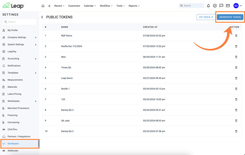Click the trash icon for QA Jack
This screenshot has height=155, width=245.
pyautogui.click(x=236, y=121)
